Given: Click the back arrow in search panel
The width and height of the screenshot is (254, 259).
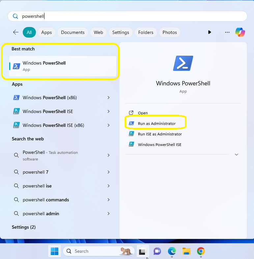Looking at the screenshot, I should [x=16, y=32].
